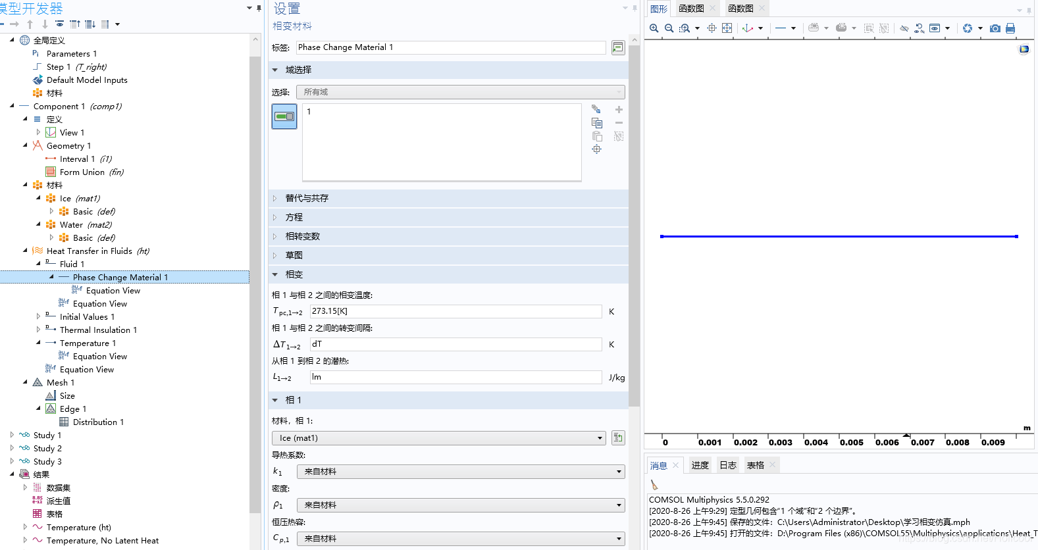Image resolution: width=1038 pixels, height=550 pixels.
Task: Click the clear messages broom icon
Action: pos(654,485)
